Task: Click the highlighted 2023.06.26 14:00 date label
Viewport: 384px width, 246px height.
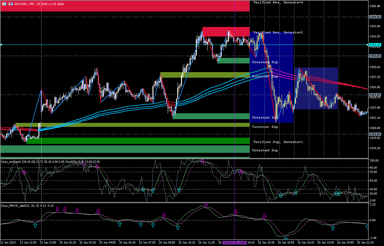Action: tap(235, 243)
